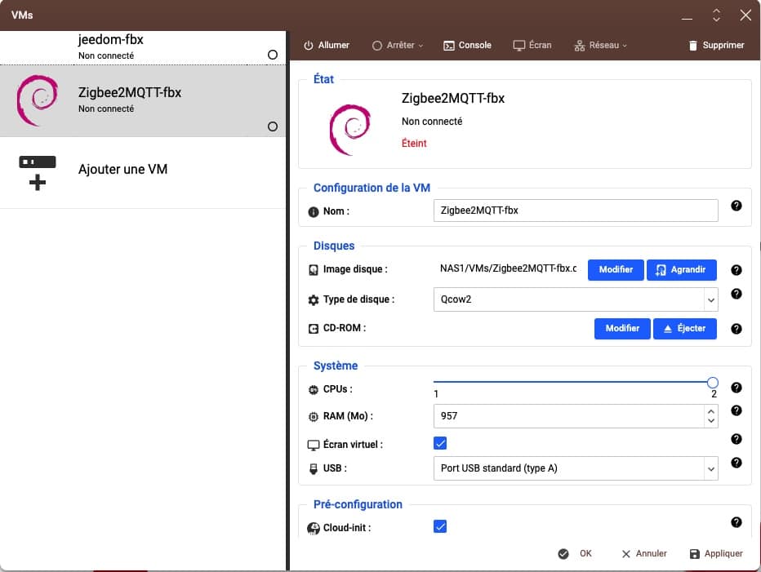This screenshot has width=761, height=572.
Task: Click the jeedom-fbx status circle indicator
Action: (x=273, y=55)
